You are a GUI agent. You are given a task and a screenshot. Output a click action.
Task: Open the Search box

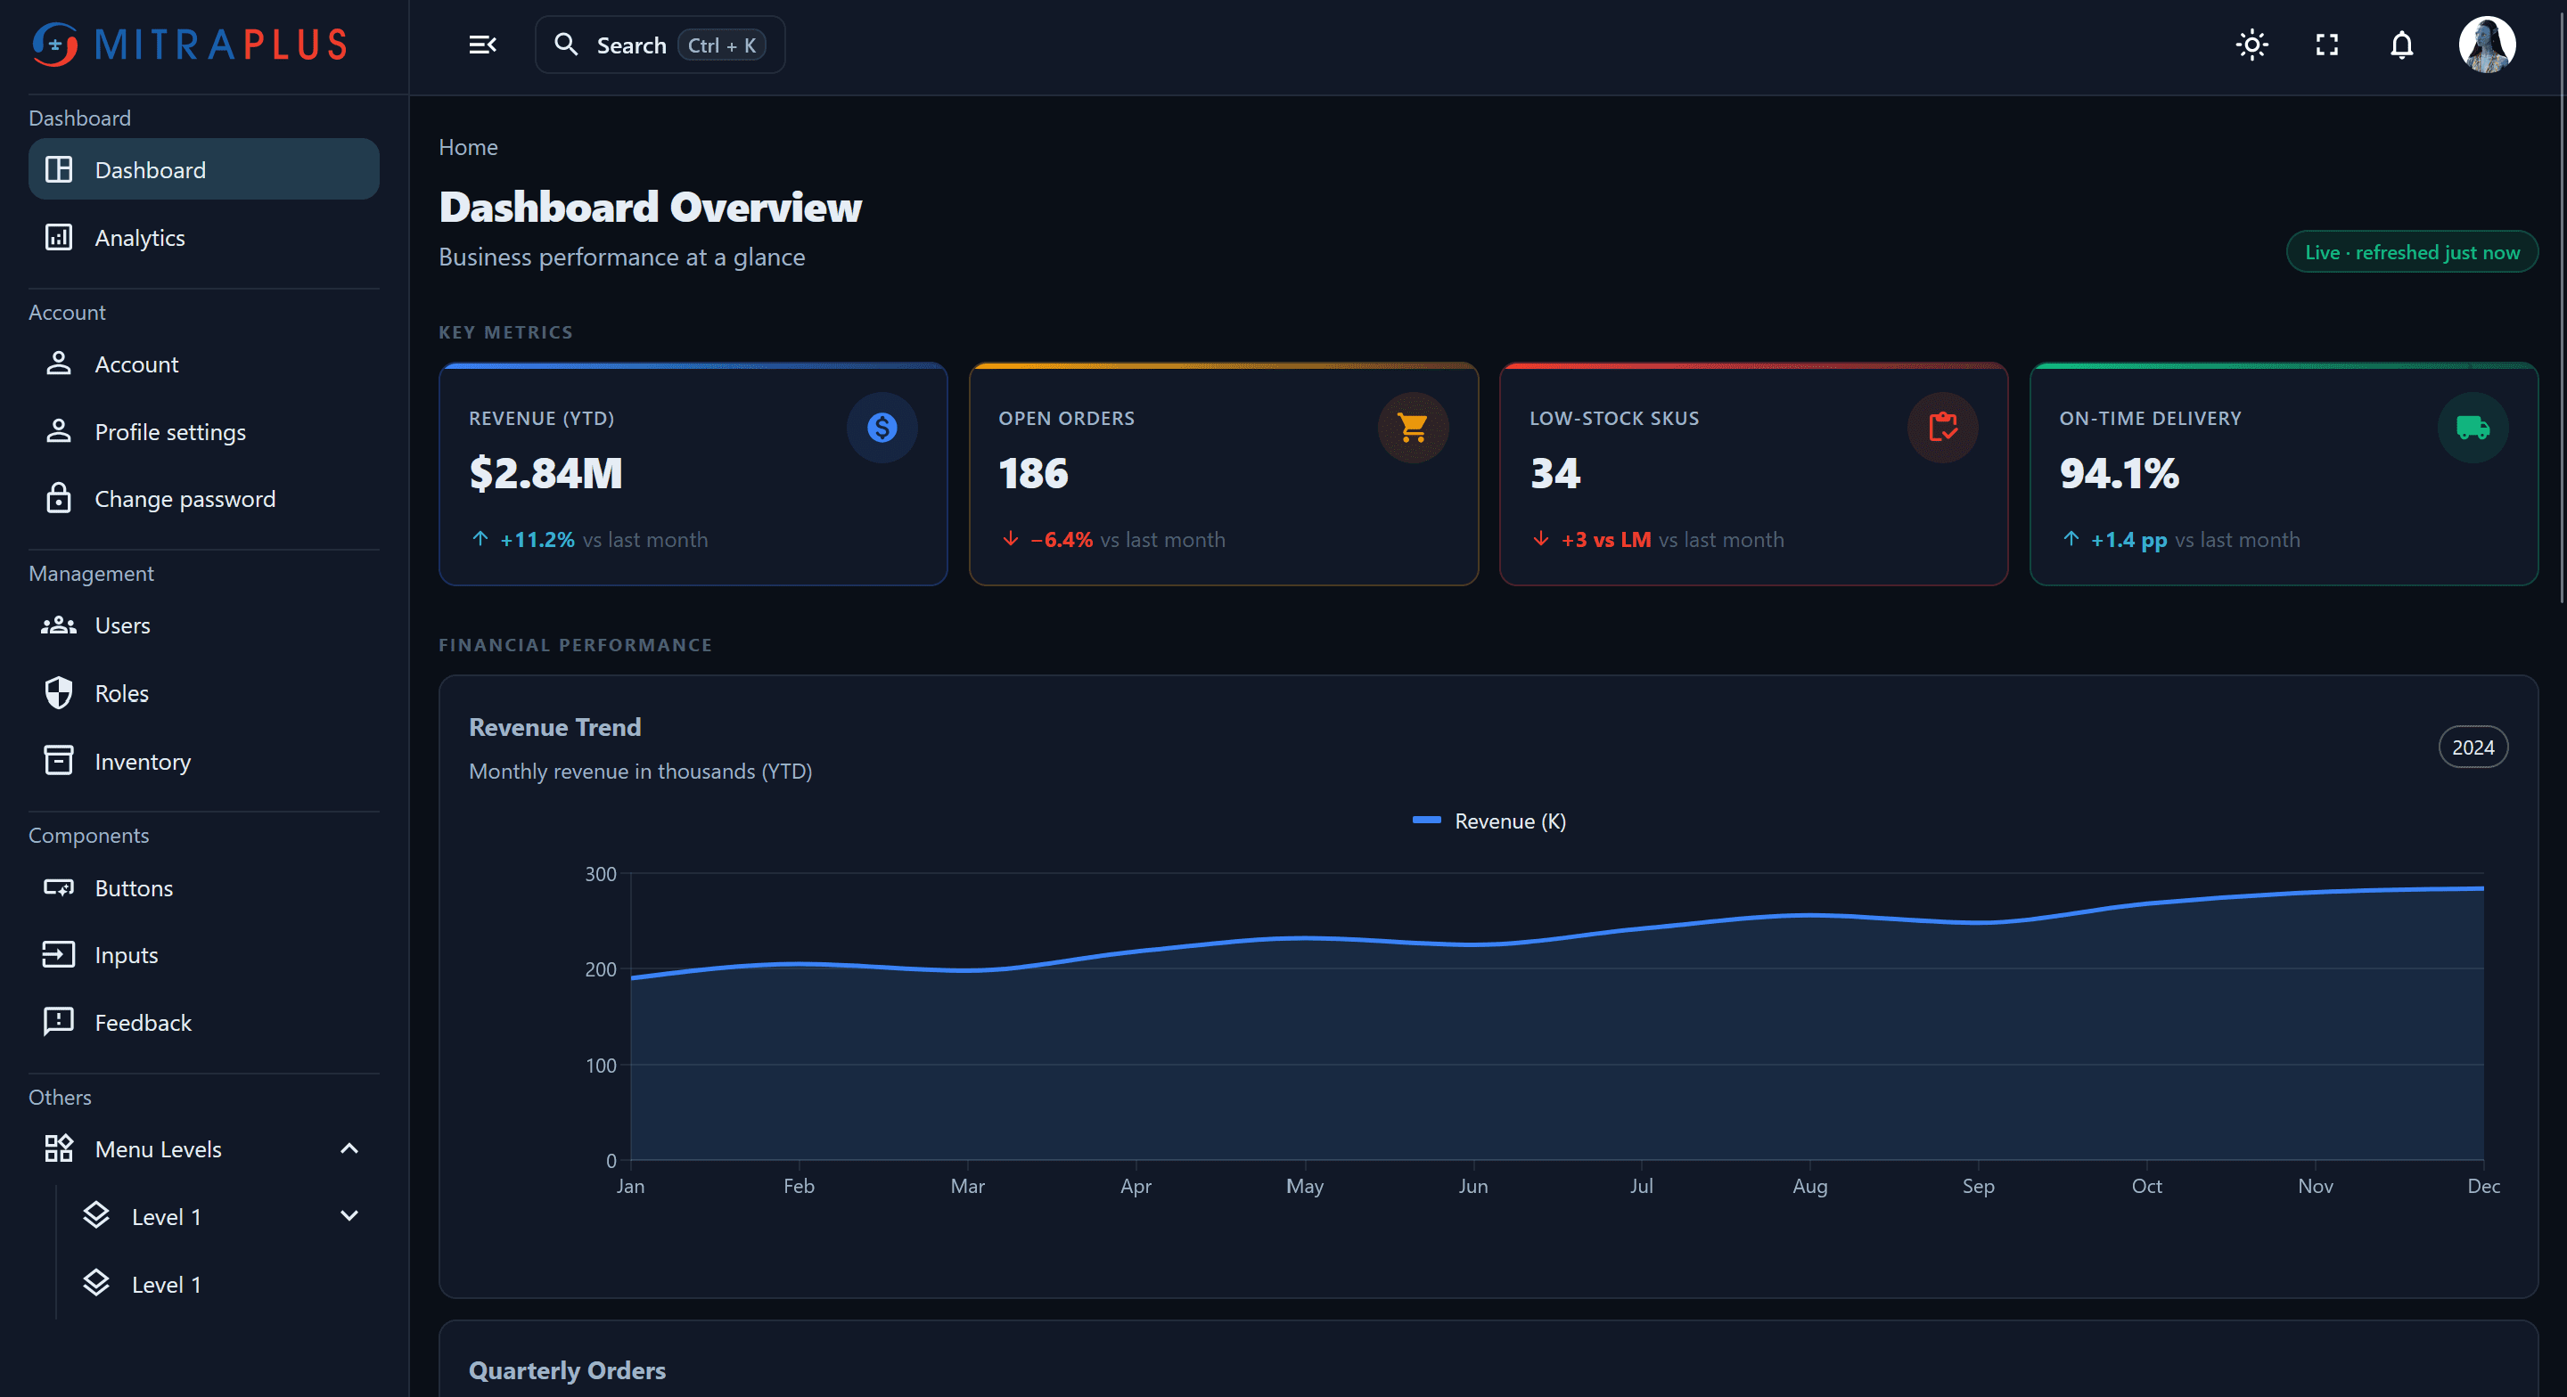tap(660, 45)
